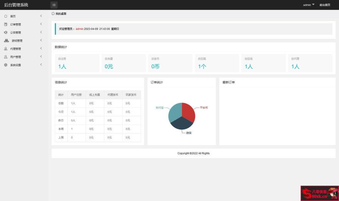Open the 游戏管理 menu item
This screenshot has width=339, height=201.
coord(17,41)
